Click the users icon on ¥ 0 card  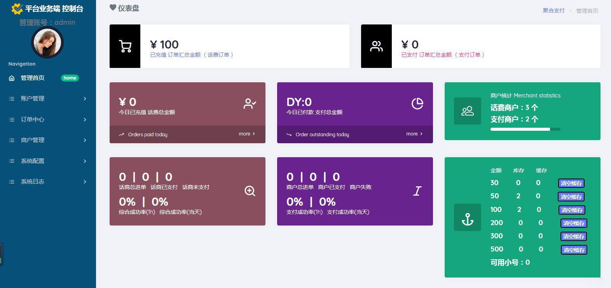click(376, 47)
